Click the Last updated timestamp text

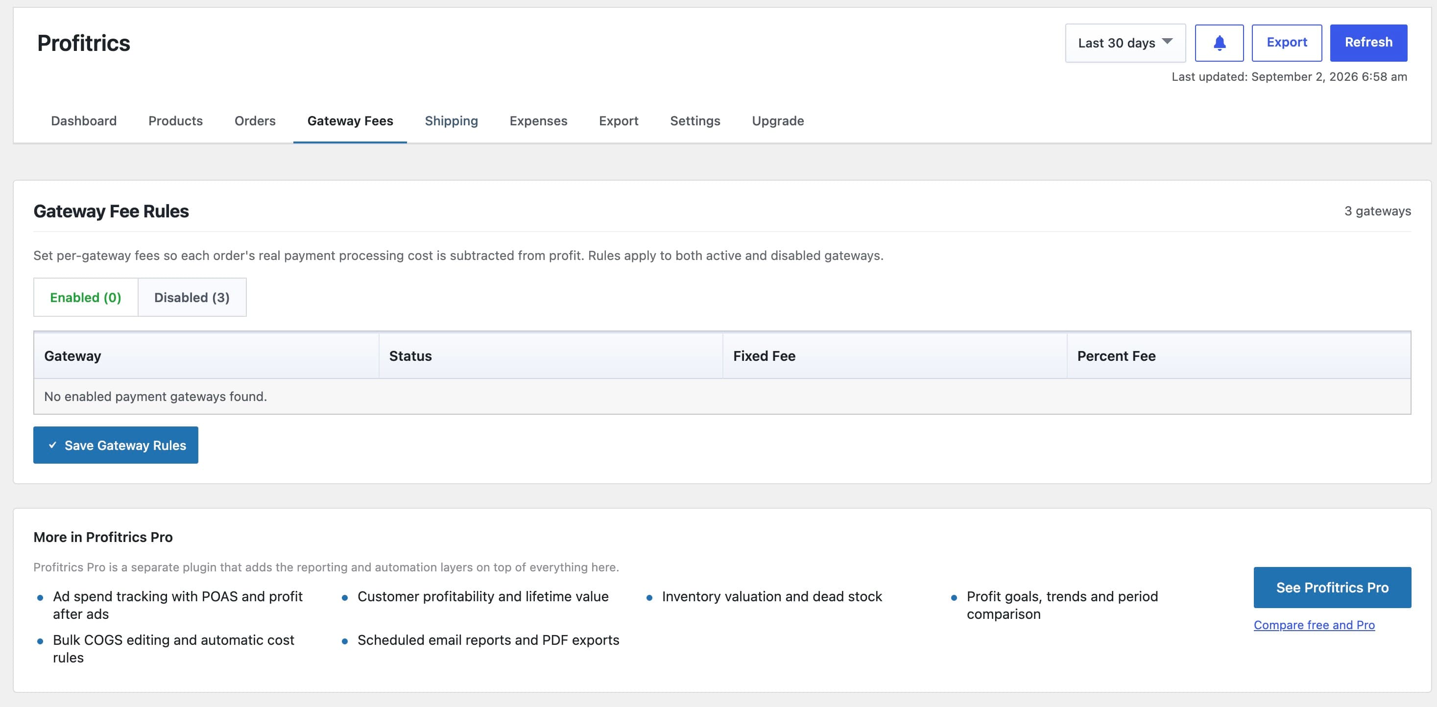1289,77
